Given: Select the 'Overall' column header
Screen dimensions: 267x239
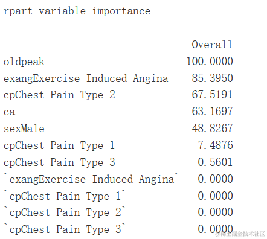Looking at the screenshot, I should [212, 45].
